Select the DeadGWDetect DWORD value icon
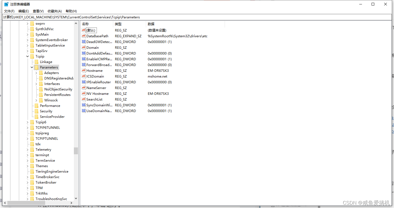 click(84, 42)
